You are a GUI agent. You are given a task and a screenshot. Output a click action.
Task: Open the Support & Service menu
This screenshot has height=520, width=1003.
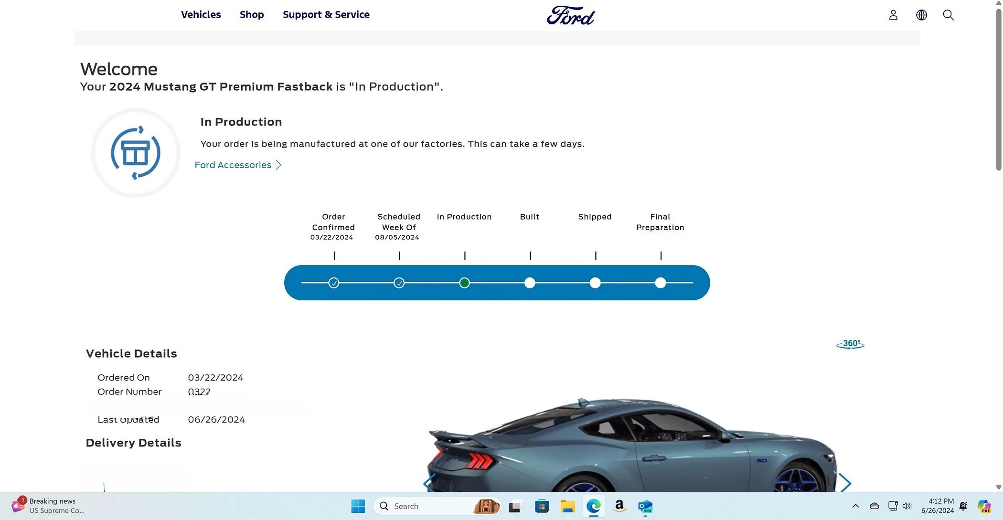pos(326,15)
